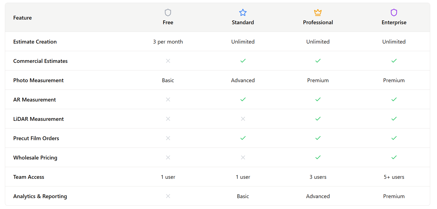Screen dimensions: 437x209
Task: Click the Commercial Estimates checkmark under Standard
Action: pos(243,61)
